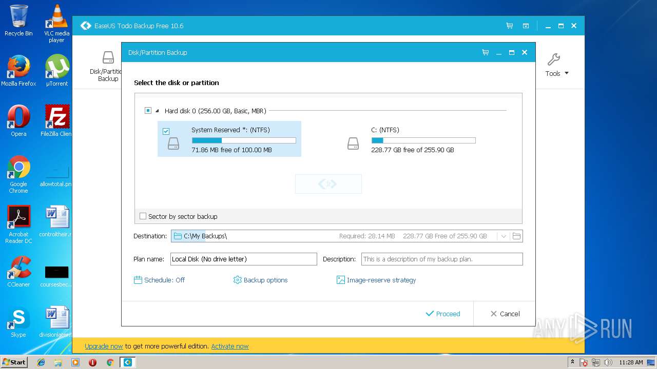Open Acrobat Reader DC desktop icon
Image resolution: width=657 pixels, height=369 pixels.
18,224
